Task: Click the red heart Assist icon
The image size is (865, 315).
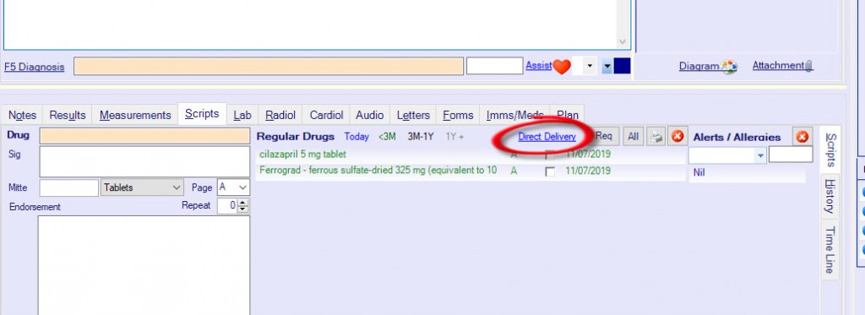Action: (x=561, y=67)
